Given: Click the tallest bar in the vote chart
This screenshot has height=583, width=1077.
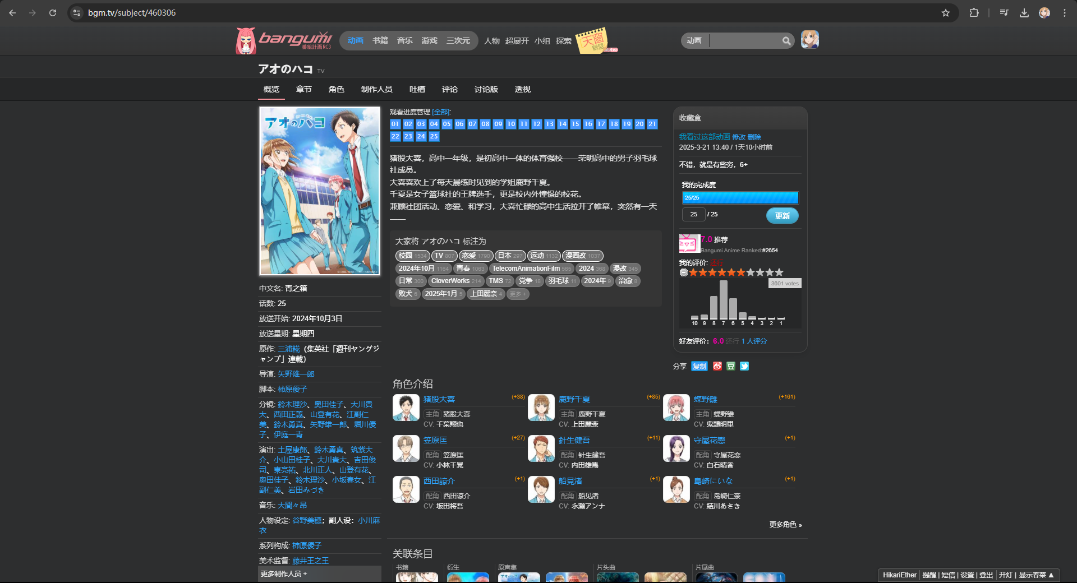Looking at the screenshot, I should click(x=724, y=300).
